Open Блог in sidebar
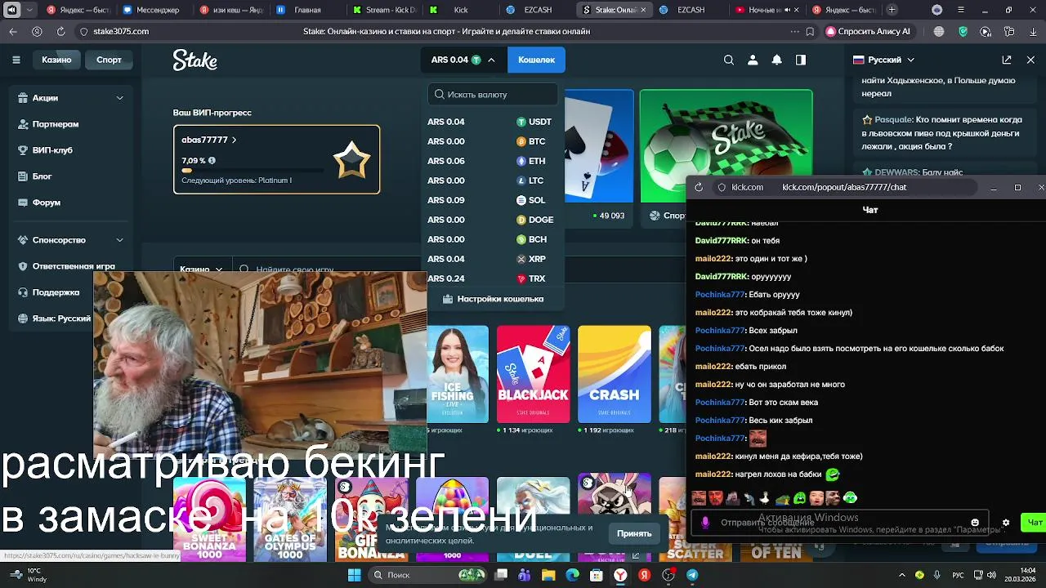Screen dimensions: 1046x588 point(42,176)
